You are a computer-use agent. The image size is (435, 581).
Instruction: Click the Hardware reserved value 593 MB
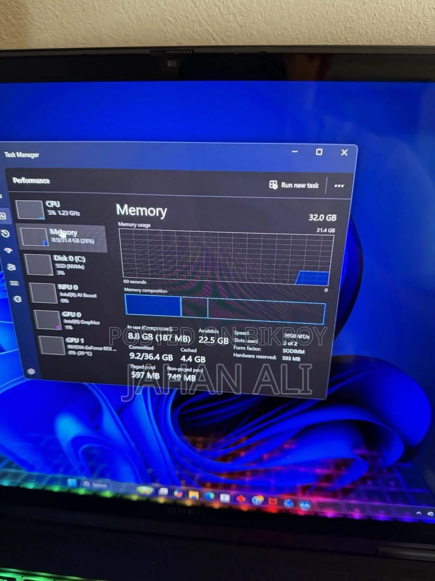(291, 359)
